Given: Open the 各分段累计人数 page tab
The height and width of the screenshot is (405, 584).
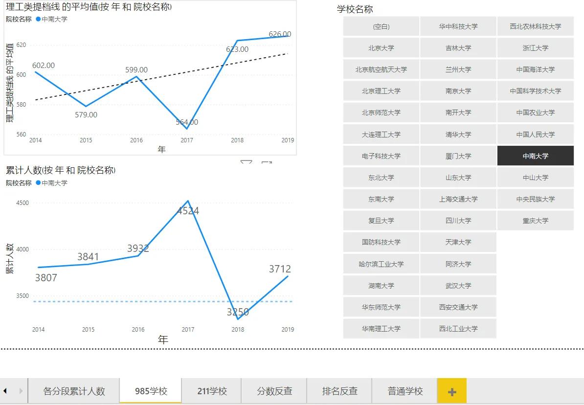Looking at the screenshot, I should 74,391.
